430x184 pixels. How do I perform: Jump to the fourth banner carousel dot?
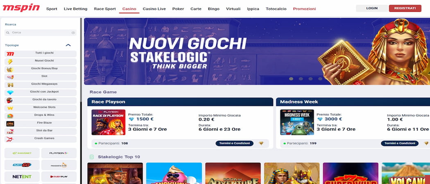point(320,79)
